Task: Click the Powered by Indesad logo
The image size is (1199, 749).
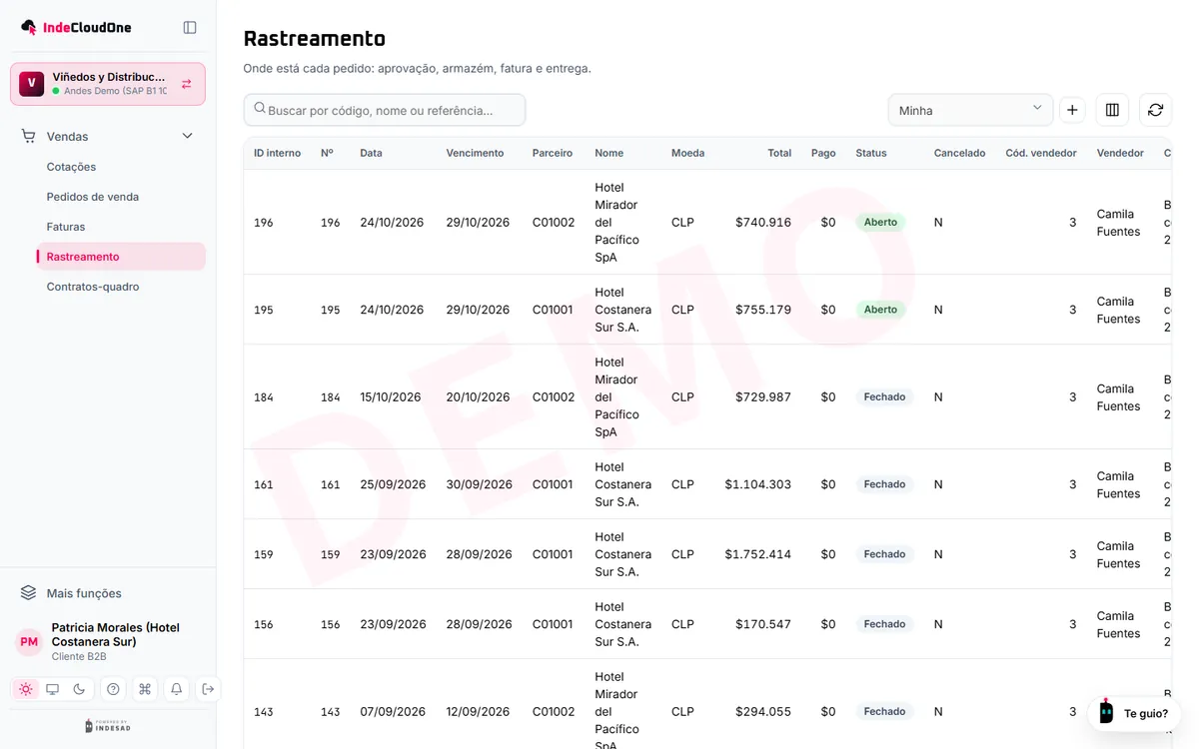Action: coord(108,726)
